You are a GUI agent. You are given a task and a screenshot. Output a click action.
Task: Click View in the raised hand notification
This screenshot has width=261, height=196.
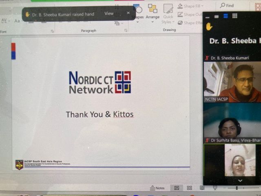click(x=109, y=13)
